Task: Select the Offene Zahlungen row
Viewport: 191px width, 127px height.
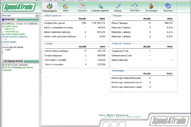Action: pos(142,23)
